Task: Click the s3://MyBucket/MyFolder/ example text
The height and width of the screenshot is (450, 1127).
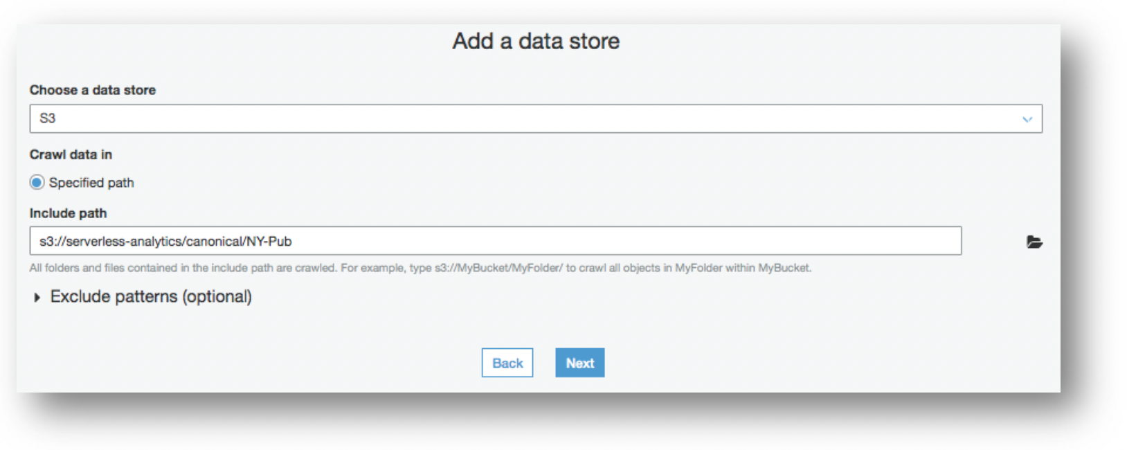Action: [498, 268]
